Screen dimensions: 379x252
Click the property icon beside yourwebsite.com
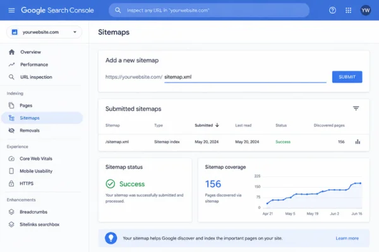click(15, 32)
